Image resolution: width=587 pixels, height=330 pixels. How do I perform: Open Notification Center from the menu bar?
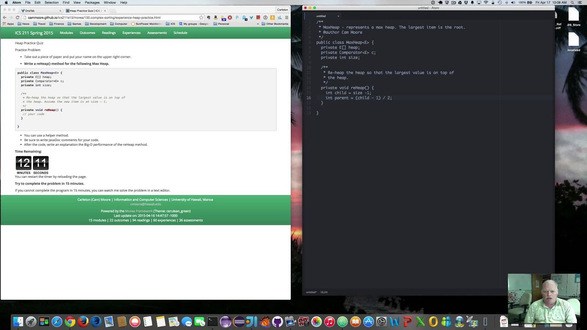tap(580, 3)
